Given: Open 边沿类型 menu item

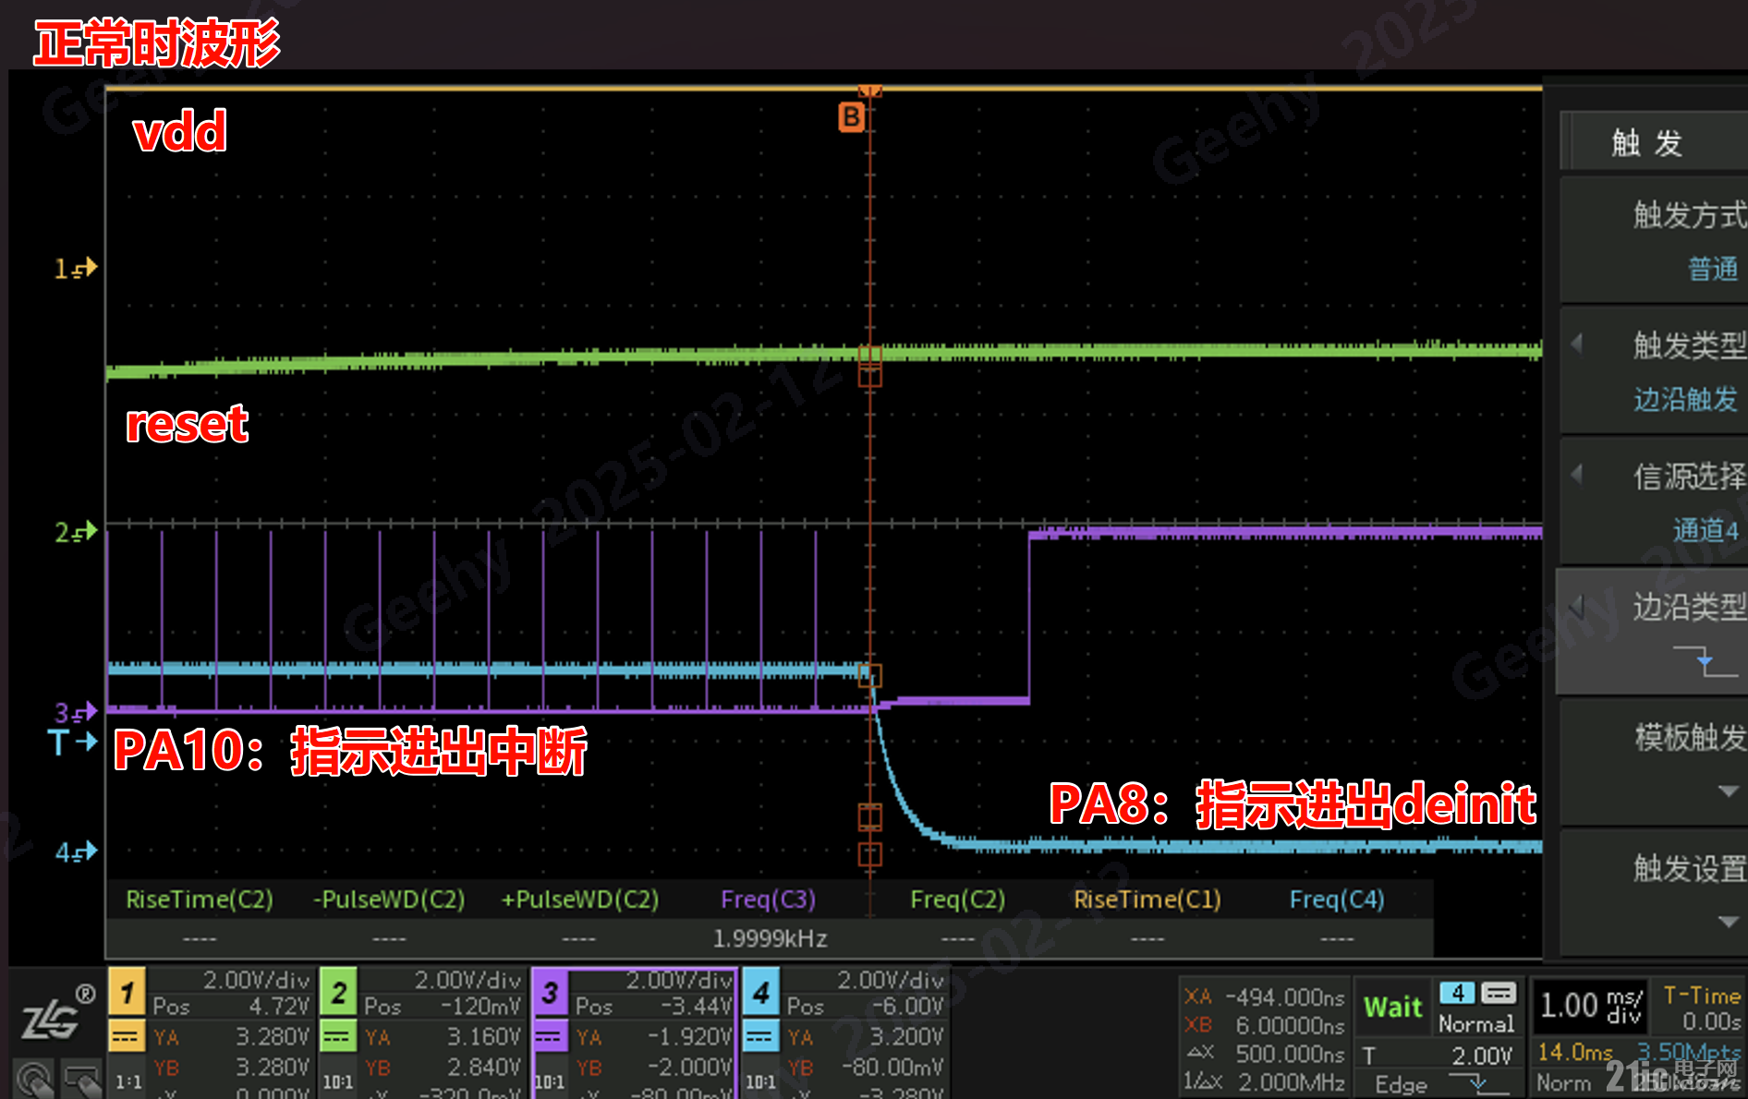Looking at the screenshot, I should [x=1653, y=634].
